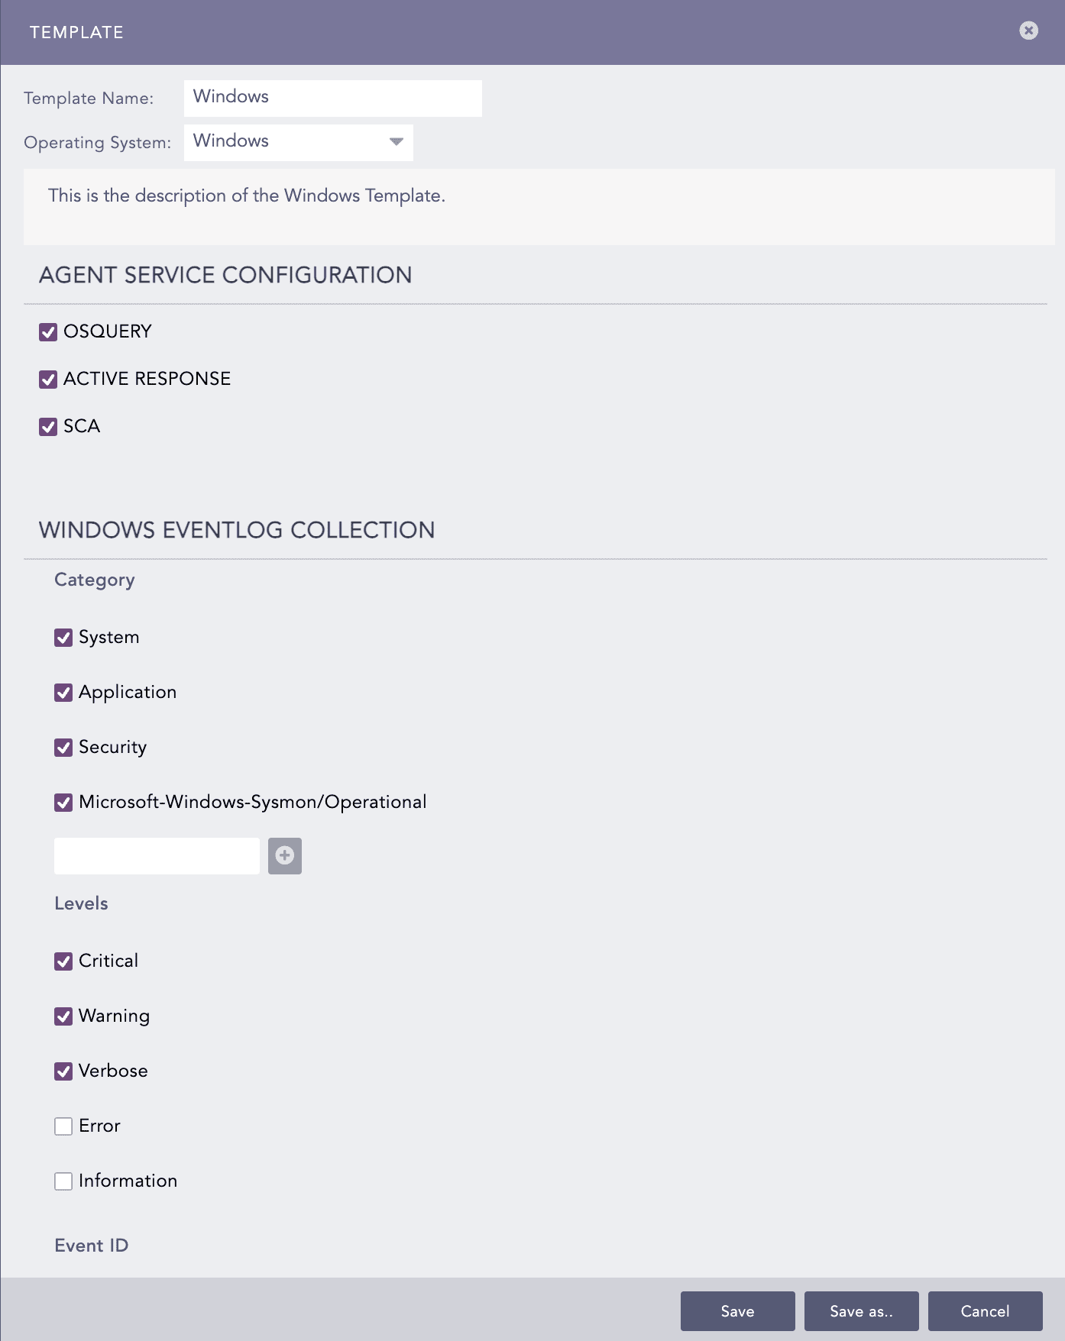Uncheck the OSQUERY service checkbox

click(x=48, y=332)
